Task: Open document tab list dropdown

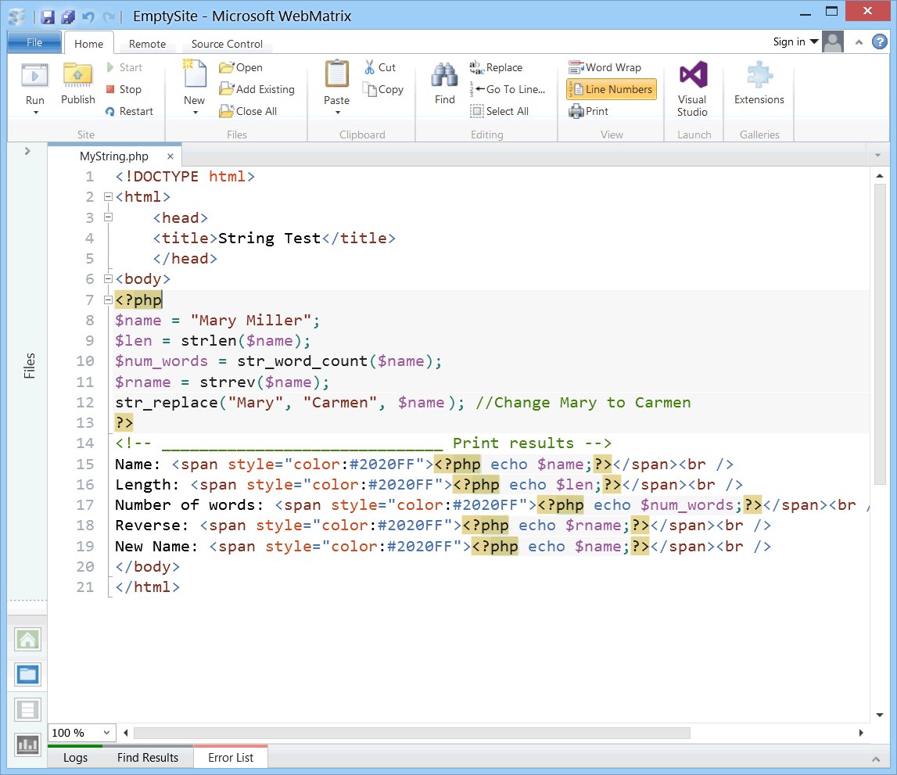Action: click(x=877, y=156)
